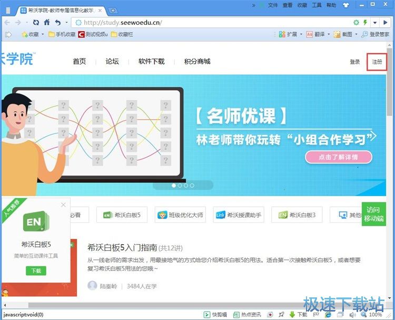The height and width of the screenshot is (320, 395).
Task: Select the 希沃白板5 category tab
Action: point(122,215)
